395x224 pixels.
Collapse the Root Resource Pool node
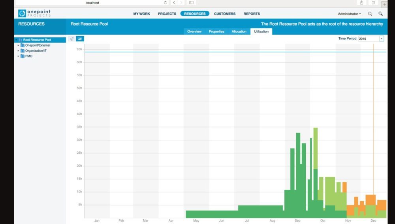pyautogui.click(x=16, y=40)
